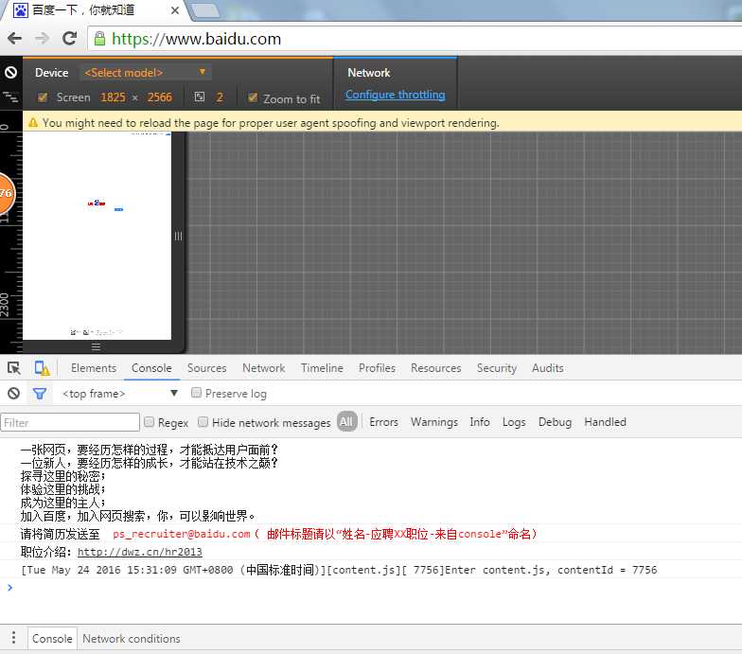Filter console by Errors
This screenshot has height=654, width=742.
coord(384,422)
